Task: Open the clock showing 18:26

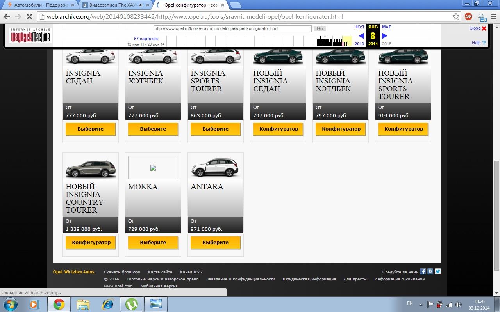Action: point(479,305)
